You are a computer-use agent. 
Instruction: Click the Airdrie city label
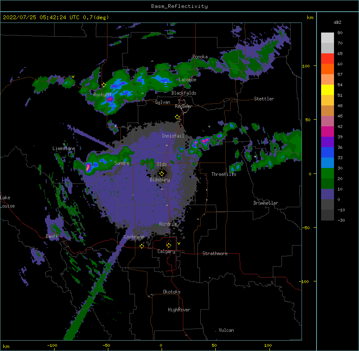point(168,224)
